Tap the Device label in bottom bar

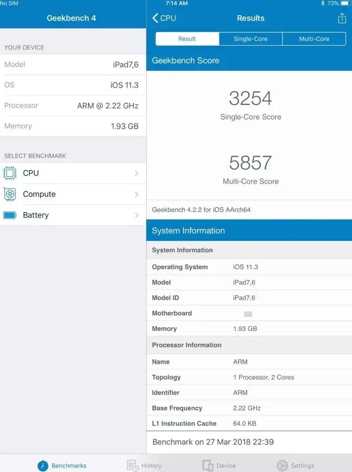coord(226,465)
